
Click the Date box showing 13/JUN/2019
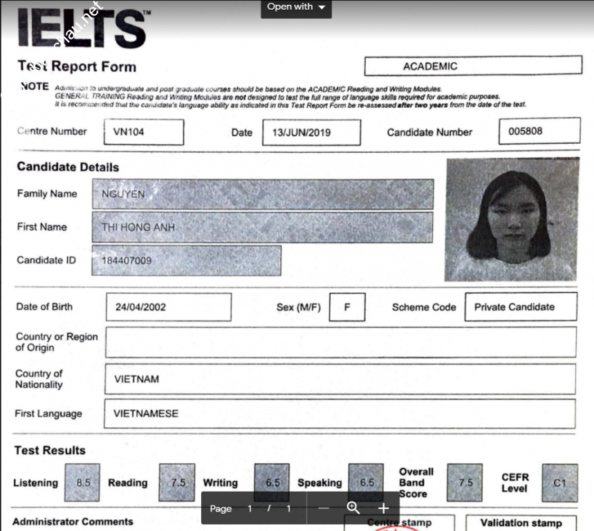[311, 132]
